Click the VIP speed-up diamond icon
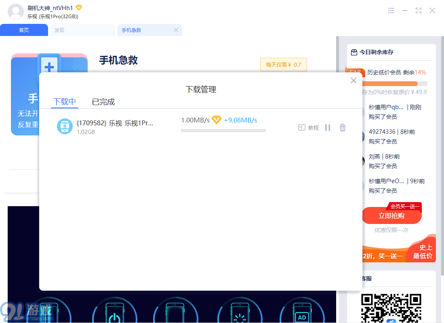 [x=217, y=120]
